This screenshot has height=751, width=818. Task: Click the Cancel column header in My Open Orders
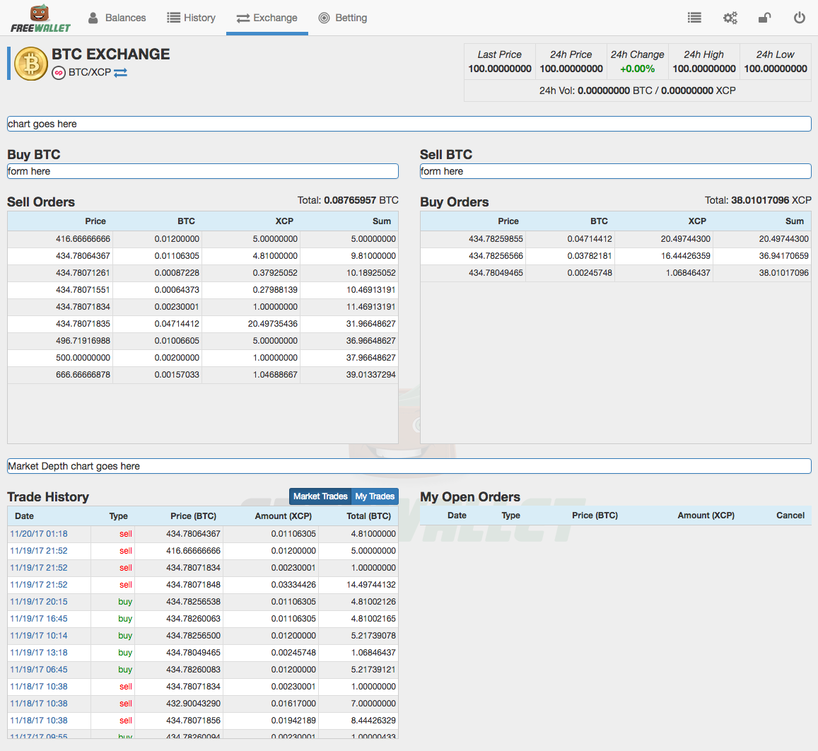(x=790, y=516)
